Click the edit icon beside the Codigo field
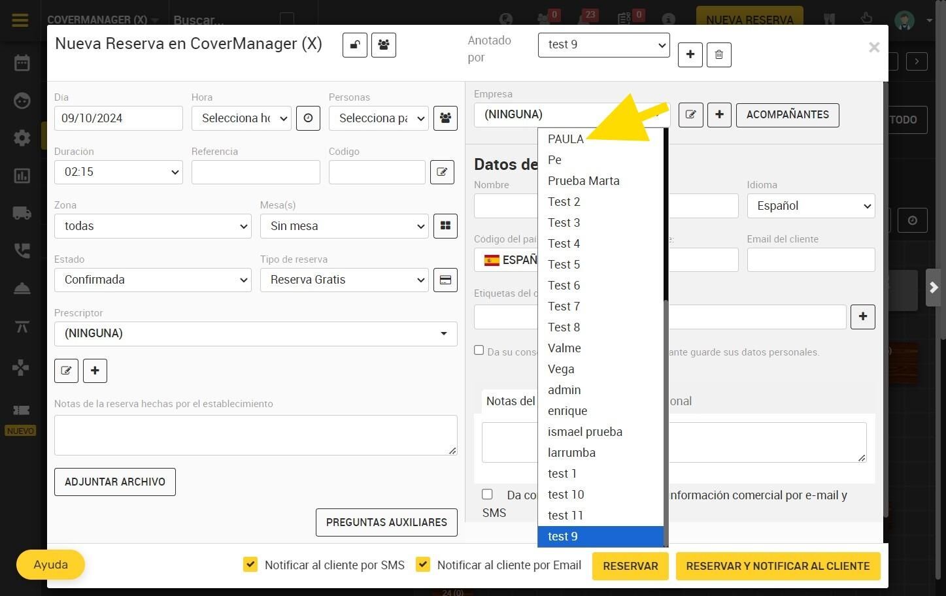946x596 pixels. pyautogui.click(x=442, y=173)
